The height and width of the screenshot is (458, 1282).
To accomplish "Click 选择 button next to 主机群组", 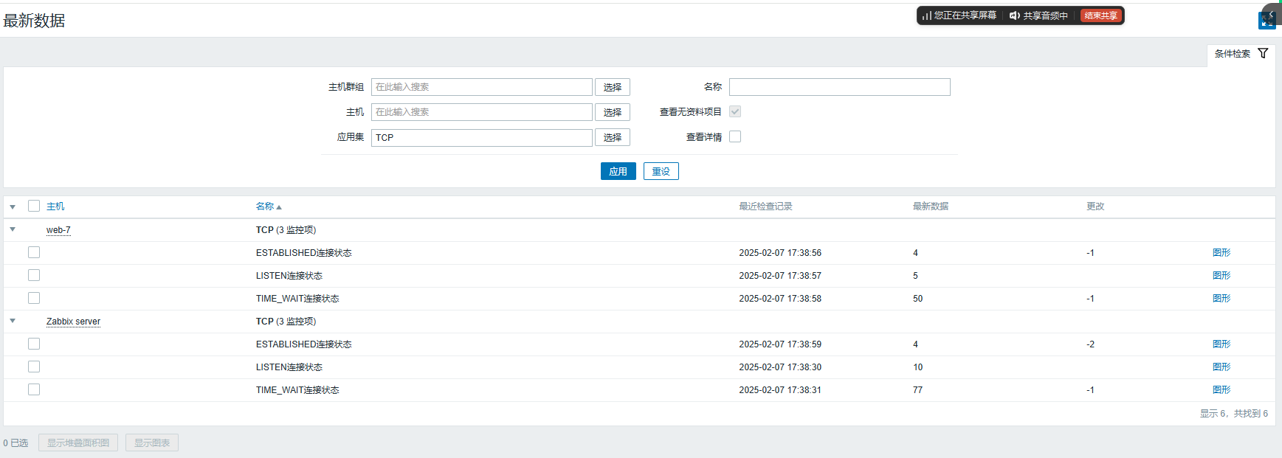I will [613, 87].
